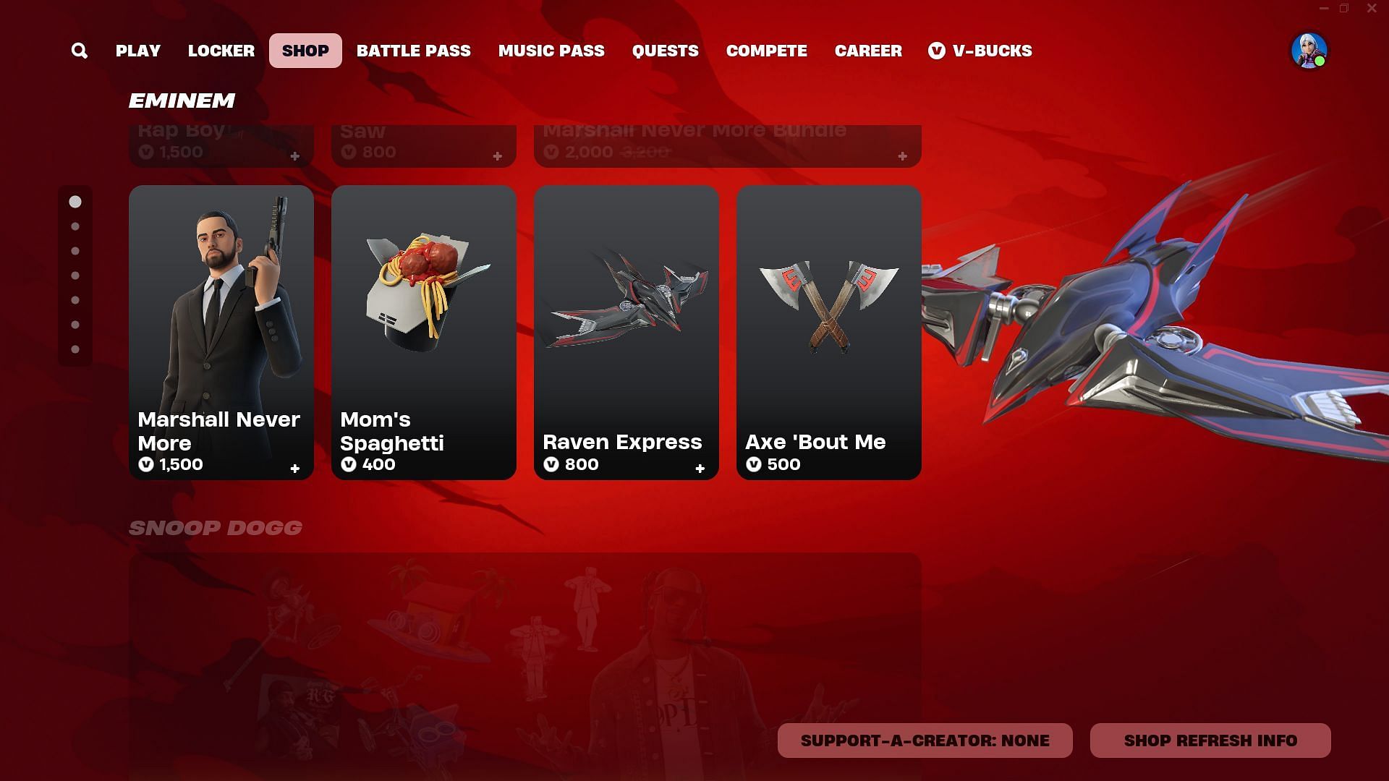
Task: Expand Raven Express plus icon
Action: tap(700, 469)
